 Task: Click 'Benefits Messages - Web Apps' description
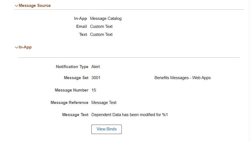(x=183, y=78)
